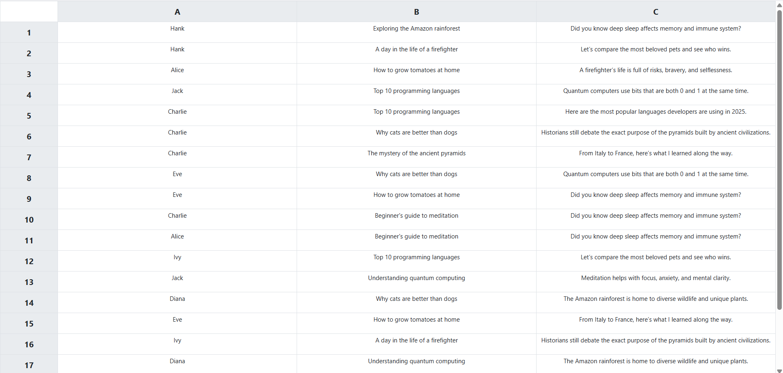Select Jack's 'Understanding quantum computing' cell
This screenshot has height=373, width=783.
[416, 278]
